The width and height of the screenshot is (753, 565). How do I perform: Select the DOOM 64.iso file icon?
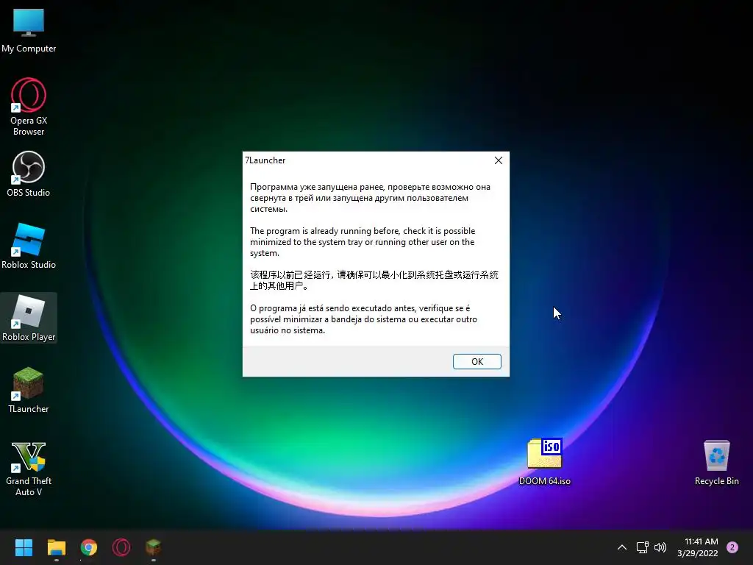(545, 462)
